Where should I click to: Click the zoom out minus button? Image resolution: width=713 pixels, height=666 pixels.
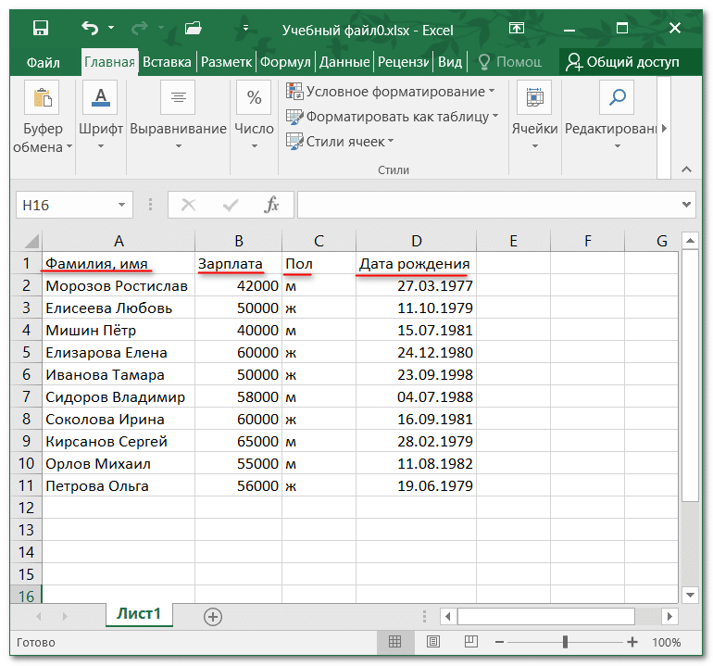click(499, 642)
